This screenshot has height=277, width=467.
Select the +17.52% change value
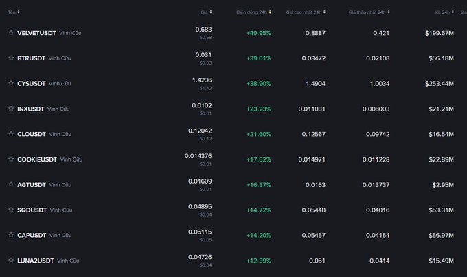(x=258, y=159)
